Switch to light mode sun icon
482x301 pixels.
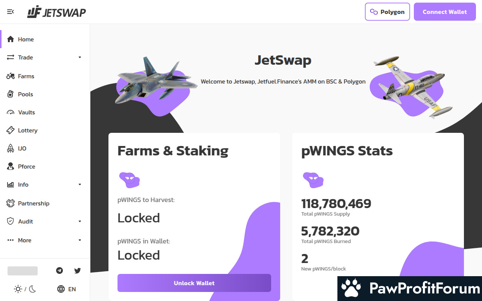click(x=18, y=289)
